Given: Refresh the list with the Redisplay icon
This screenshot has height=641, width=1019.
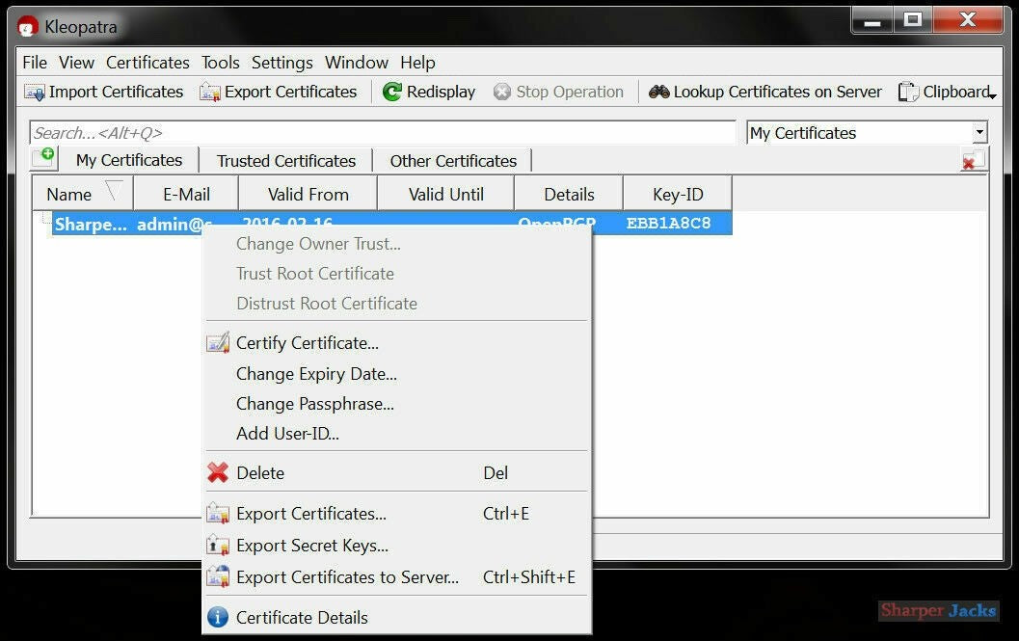Looking at the screenshot, I should [393, 92].
